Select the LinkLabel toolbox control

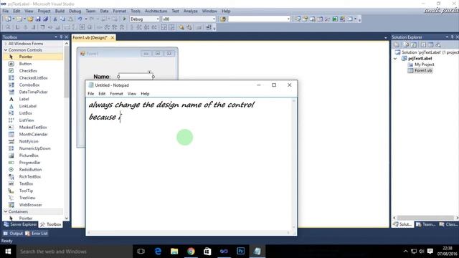(27, 106)
